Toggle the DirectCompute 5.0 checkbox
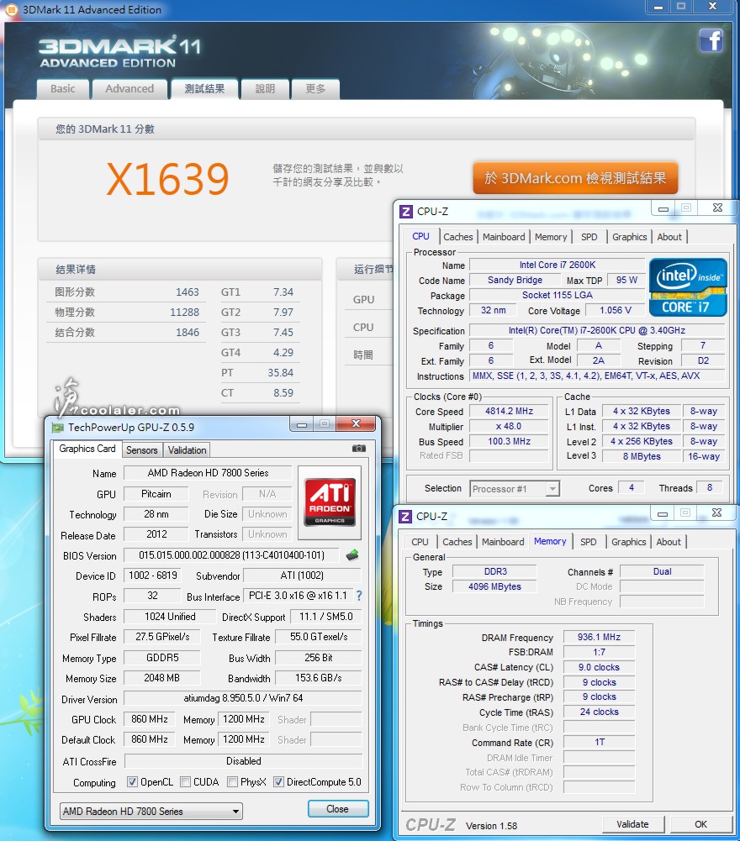This screenshot has height=841, width=740. point(278,782)
